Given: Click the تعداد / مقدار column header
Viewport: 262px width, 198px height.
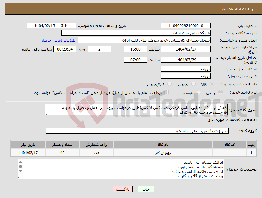Looking at the screenshot, I should tap(62, 145).
